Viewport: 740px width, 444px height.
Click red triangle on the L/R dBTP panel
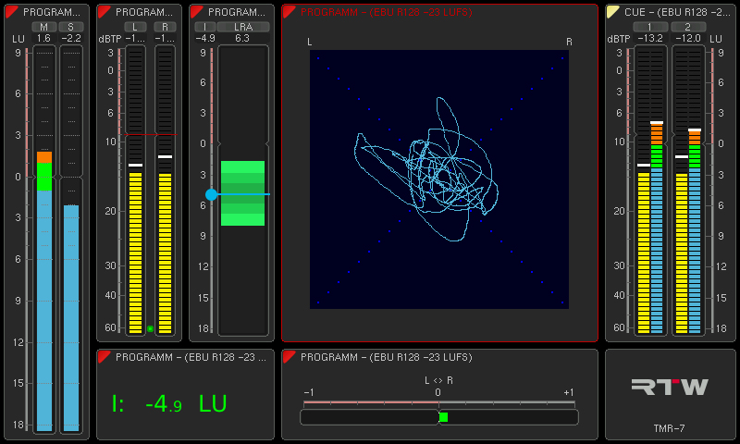[x=105, y=12]
